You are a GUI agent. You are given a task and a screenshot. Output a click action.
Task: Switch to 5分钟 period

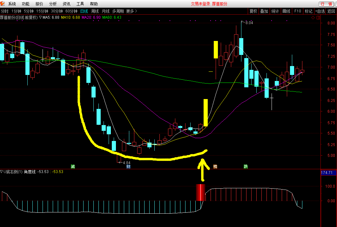29,11
